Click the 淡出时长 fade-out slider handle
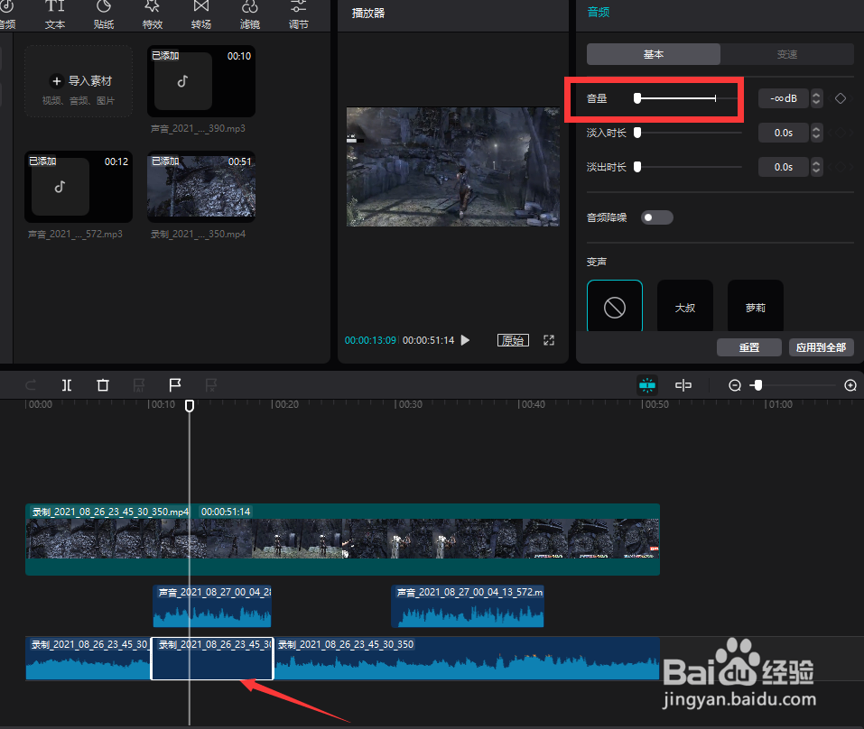Screen dimensions: 864x729 click(637, 167)
